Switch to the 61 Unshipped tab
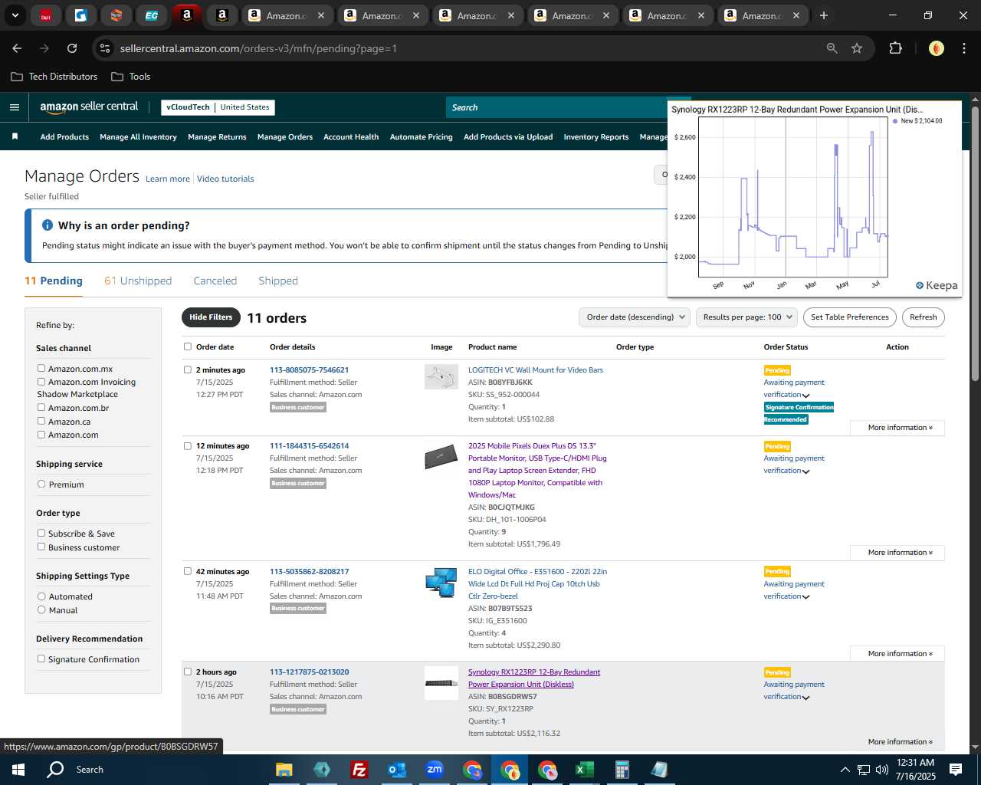 (x=138, y=281)
